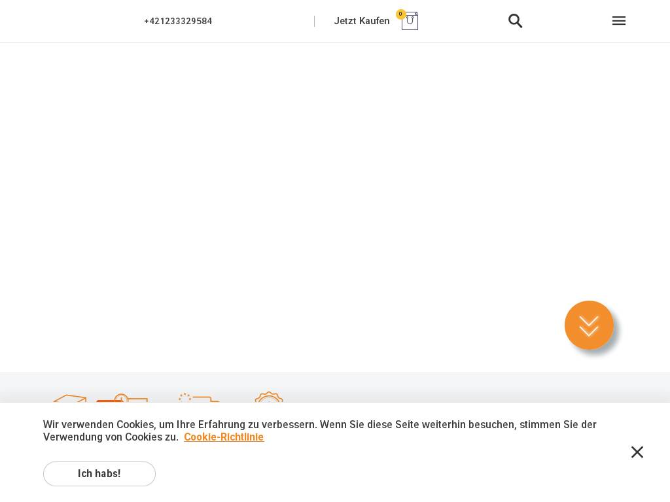Accept cookies with "Ich habs!" button
This screenshot has width=670, height=502.
click(x=99, y=474)
